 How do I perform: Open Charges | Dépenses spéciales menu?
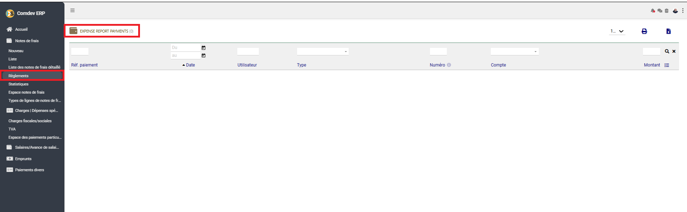(37, 110)
